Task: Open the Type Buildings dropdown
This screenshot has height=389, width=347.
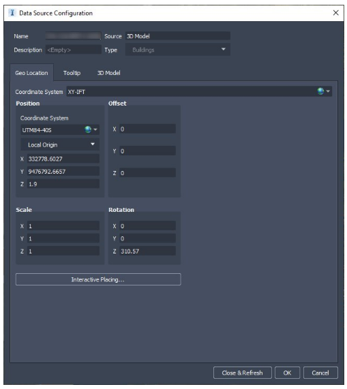Action: [x=223, y=49]
